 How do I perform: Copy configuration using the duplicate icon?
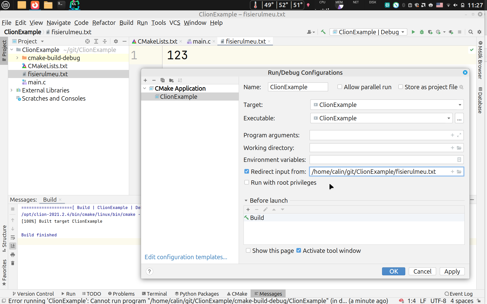(x=163, y=80)
